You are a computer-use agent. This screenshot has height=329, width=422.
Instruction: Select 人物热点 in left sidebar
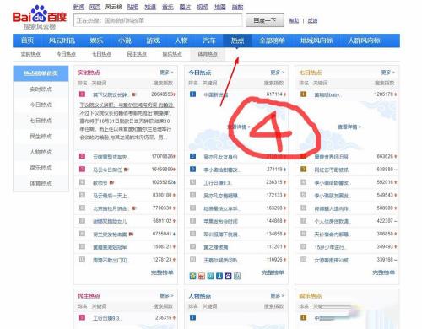click(41, 152)
